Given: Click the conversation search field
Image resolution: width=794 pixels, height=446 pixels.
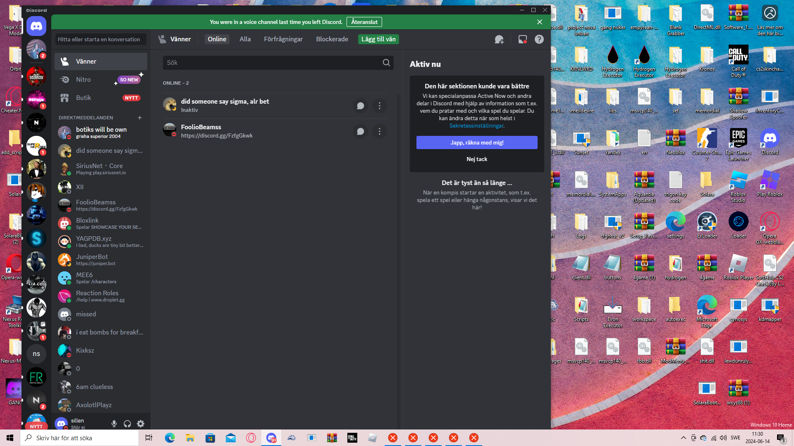Looking at the screenshot, I should click(x=100, y=39).
